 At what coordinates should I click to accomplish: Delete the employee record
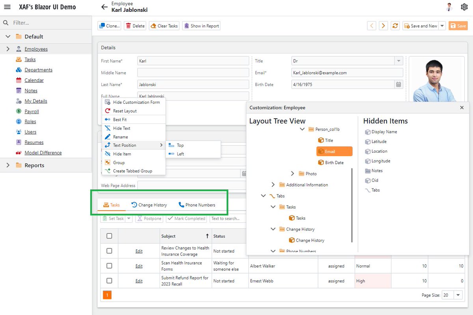[x=135, y=26]
